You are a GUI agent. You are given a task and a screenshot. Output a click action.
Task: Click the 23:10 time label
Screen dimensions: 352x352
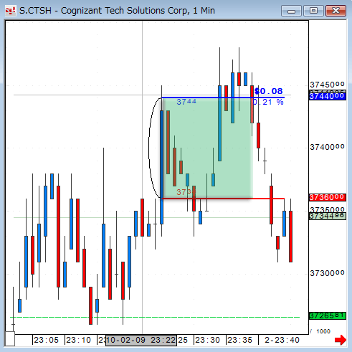78,340
